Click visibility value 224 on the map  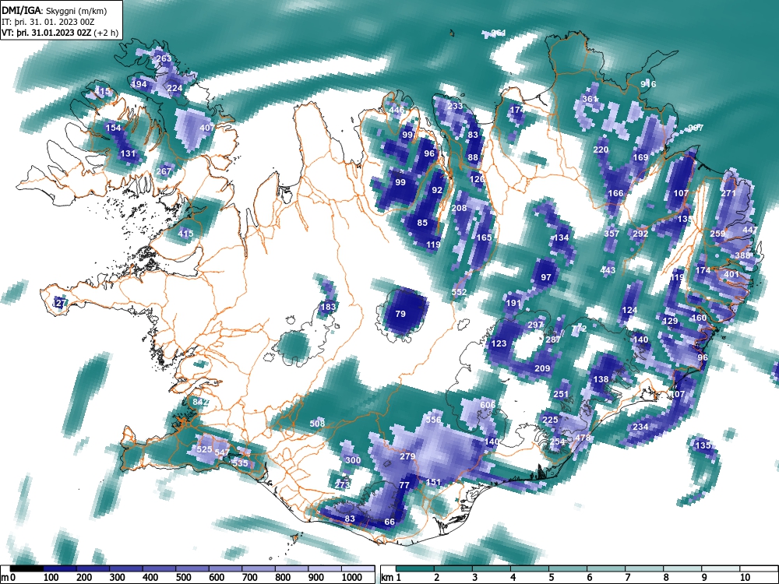174,88
